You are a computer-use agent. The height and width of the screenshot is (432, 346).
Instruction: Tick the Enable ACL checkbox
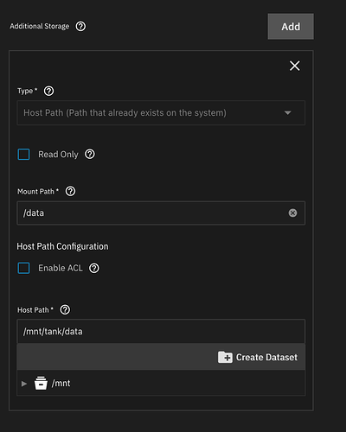[x=23, y=268]
